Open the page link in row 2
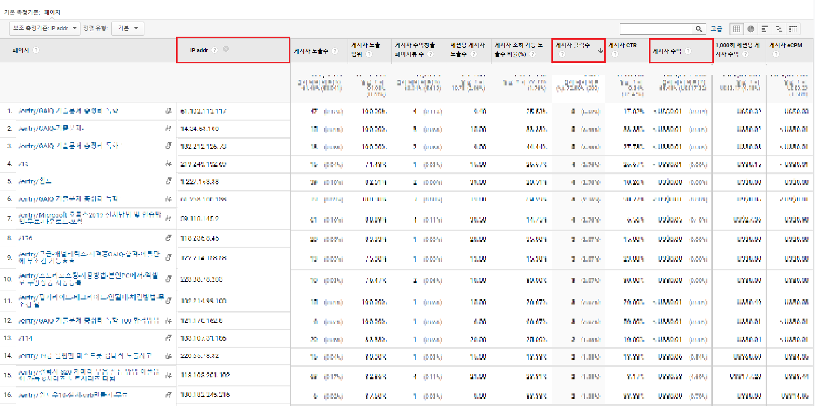The width and height of the screenshot is (815, 406). click(51, 129)
